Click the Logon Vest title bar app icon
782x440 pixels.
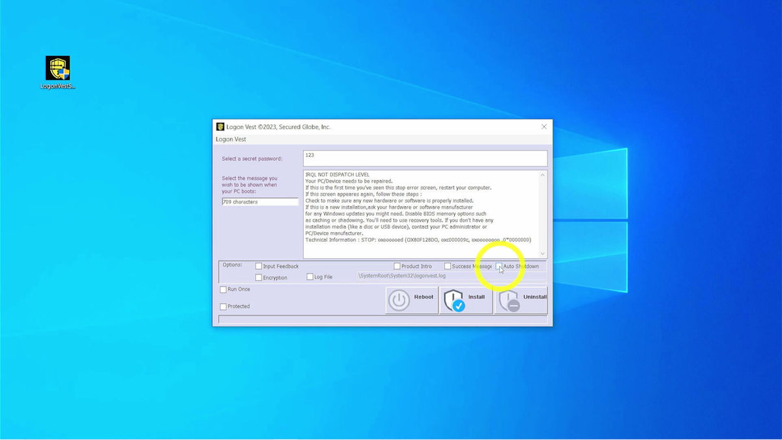tap(220, 126)
